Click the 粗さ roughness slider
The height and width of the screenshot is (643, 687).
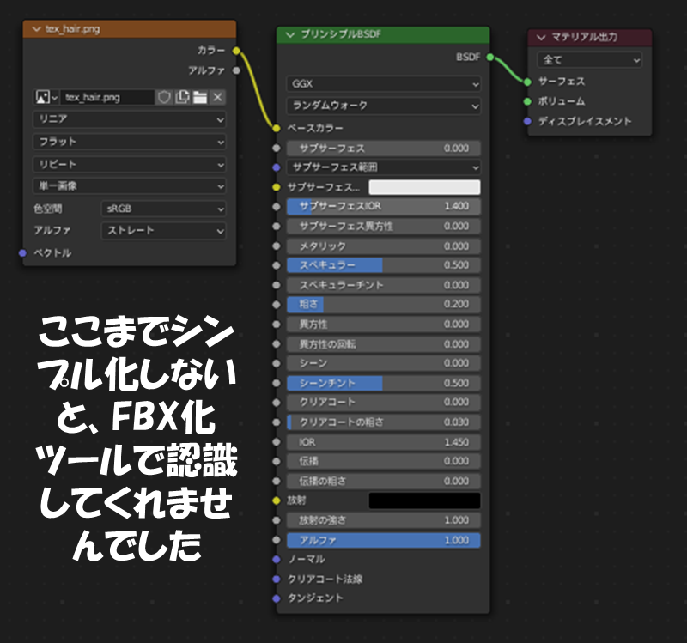383,304
